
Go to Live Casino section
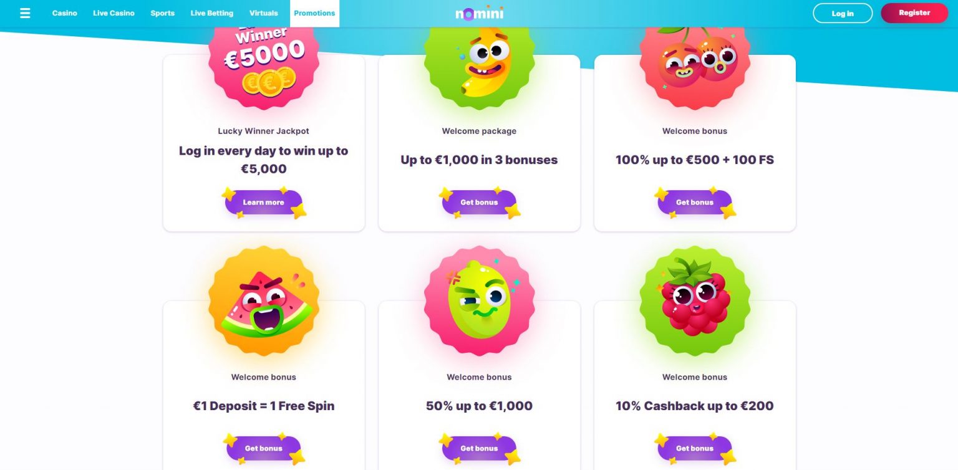tap(114, 13)
